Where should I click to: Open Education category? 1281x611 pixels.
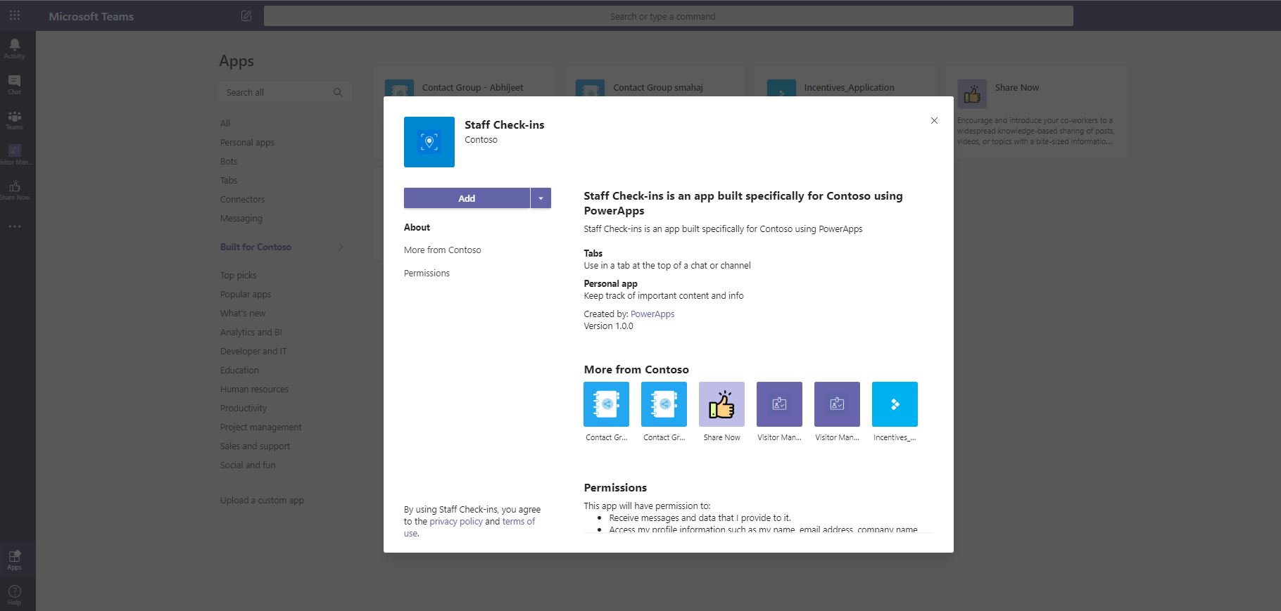coord(239,370)
